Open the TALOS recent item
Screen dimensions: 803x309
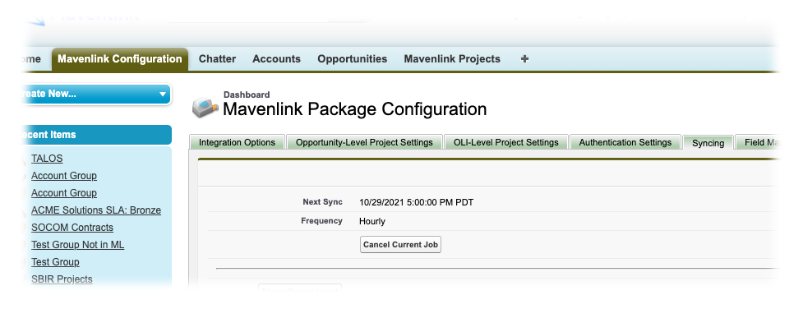pos(47,159)
